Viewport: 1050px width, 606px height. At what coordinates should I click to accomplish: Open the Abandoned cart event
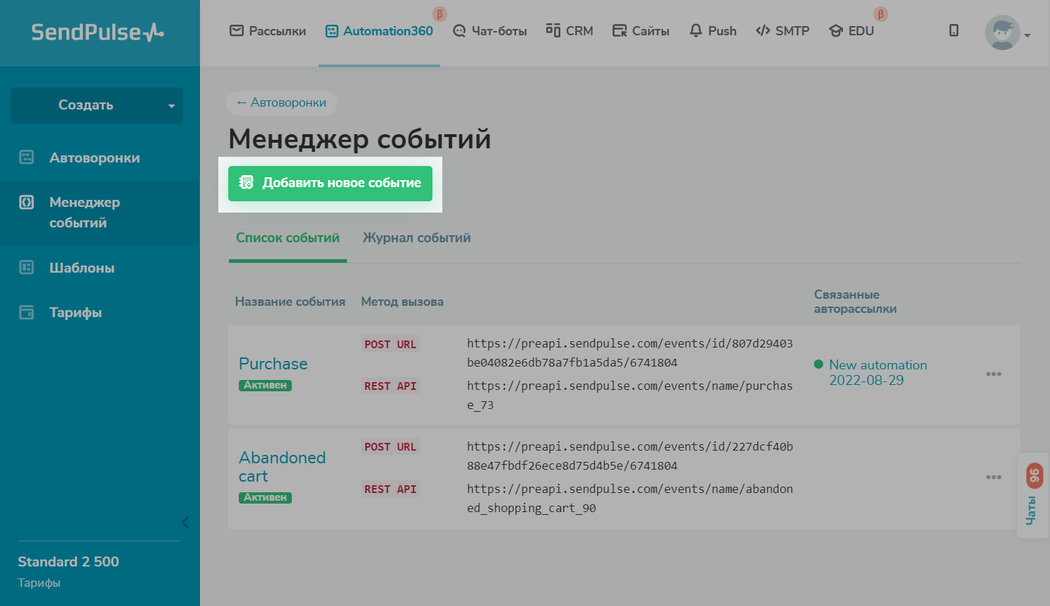282,467
